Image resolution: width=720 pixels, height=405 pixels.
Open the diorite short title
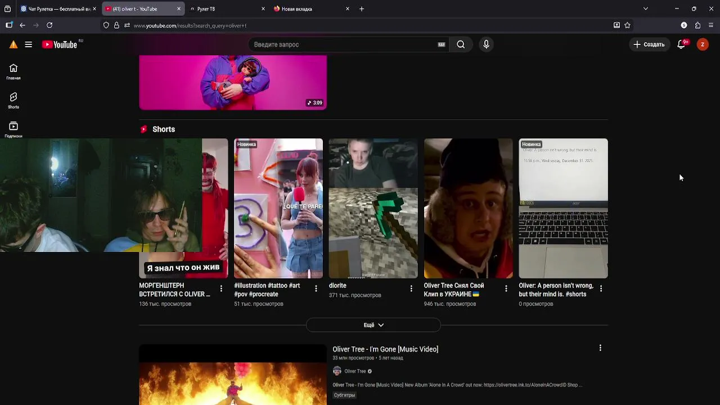pos(337,286)
